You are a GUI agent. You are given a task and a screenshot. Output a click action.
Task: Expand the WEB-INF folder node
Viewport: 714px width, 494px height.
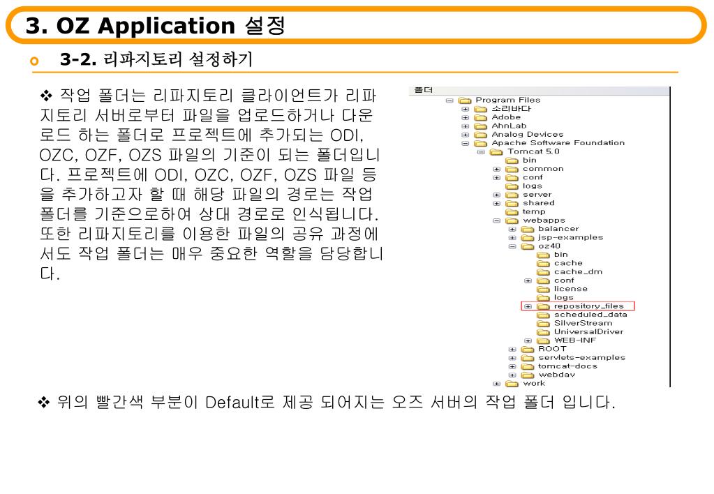[x=528, y=340]
